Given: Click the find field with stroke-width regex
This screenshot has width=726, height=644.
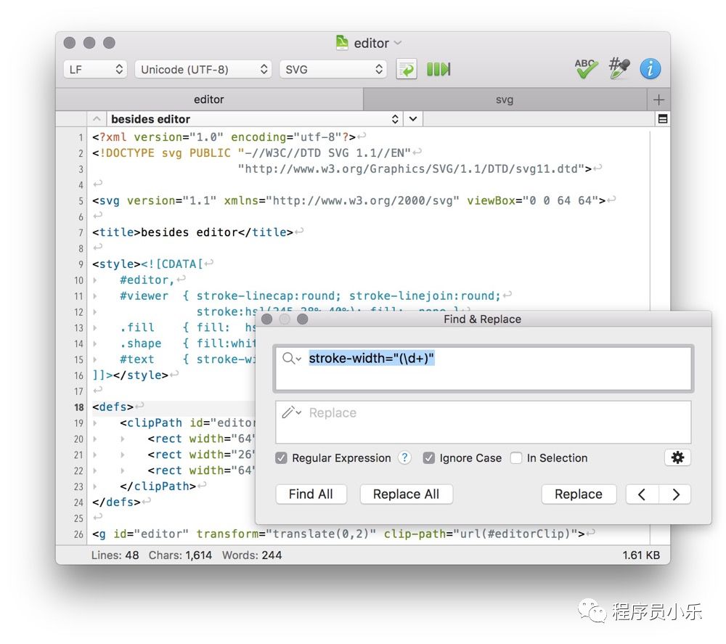Looking at the screenshot, I should 483,369.
